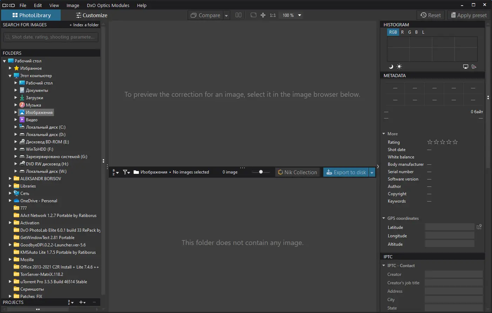Click the destination gamut warning icon

tap(474, 67)
